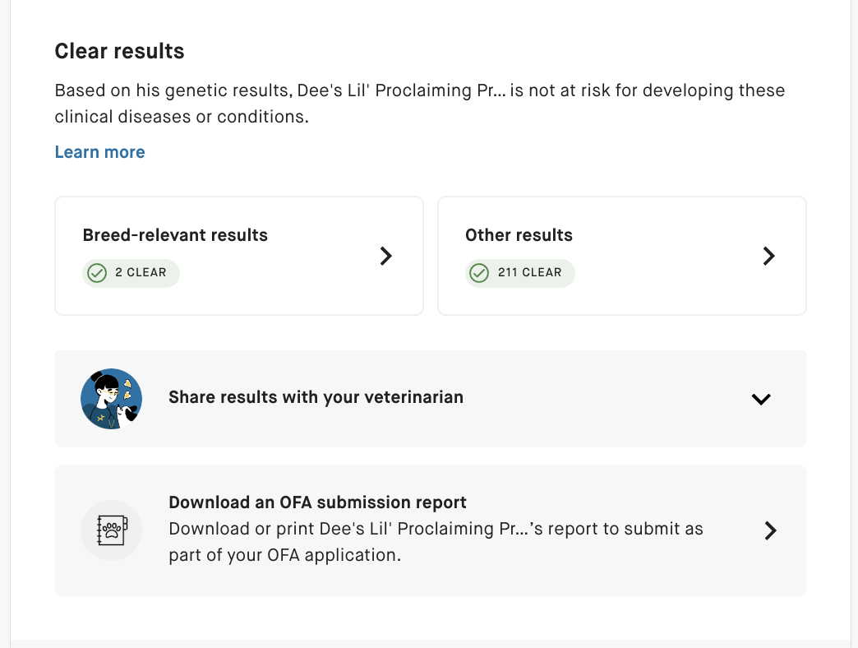Click the Clear results heading
The height and width of the screenshot is (648, 858).
[119, 51]
